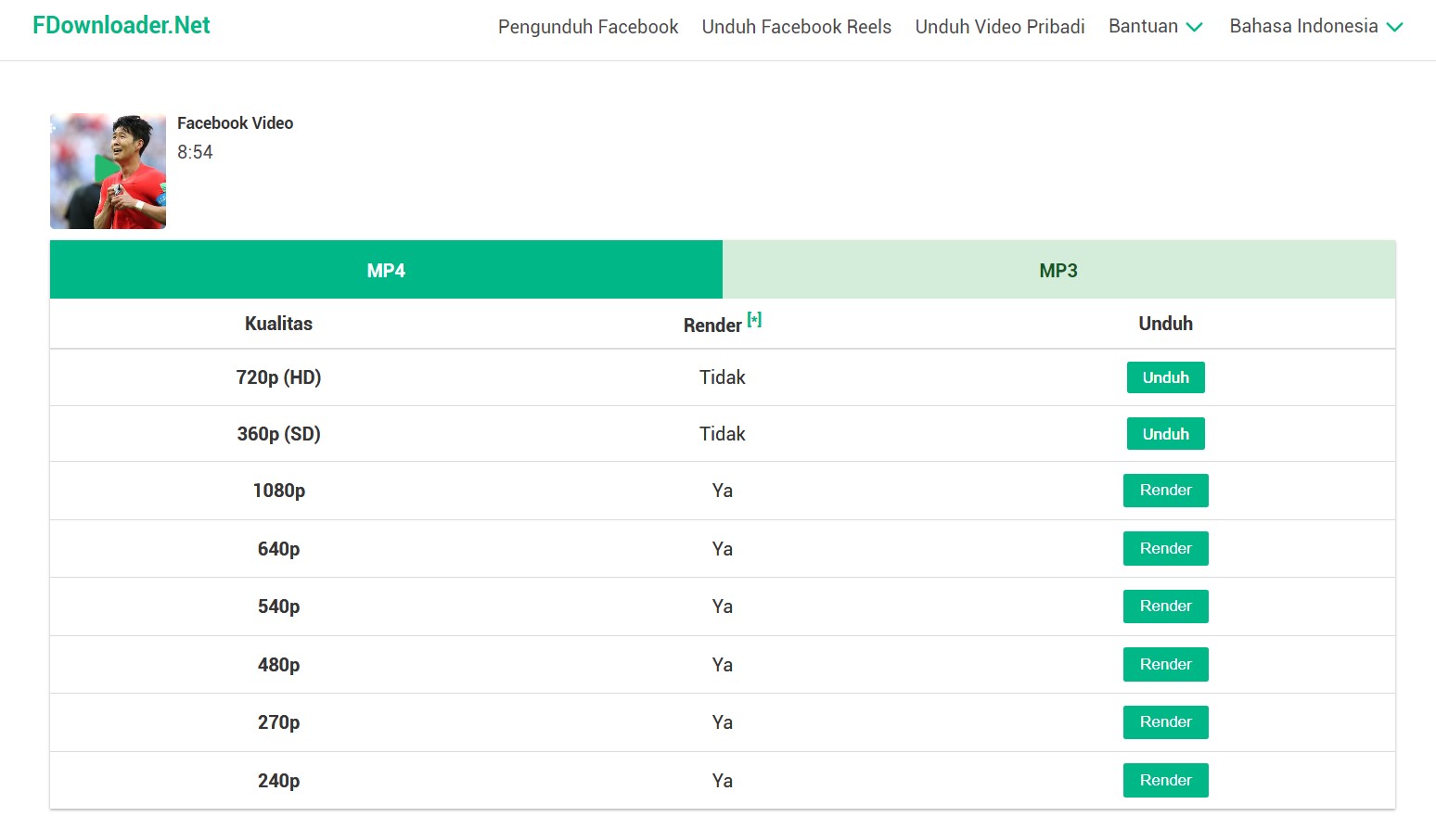Click Render button for 240p
The image size is (1436, 817).
coord(1166,781)
